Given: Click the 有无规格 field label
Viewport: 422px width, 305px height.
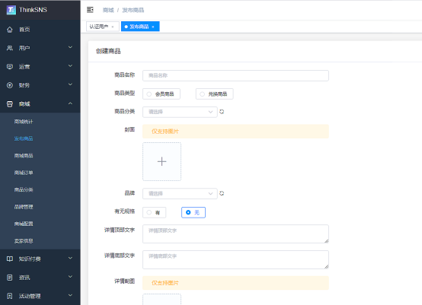Looking at the screenshot, I should point(125,211).
